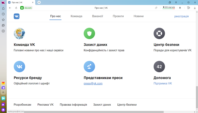Switch to the Проекти tab
This screenshot has height=113, width=198.
tap(118, 16)
